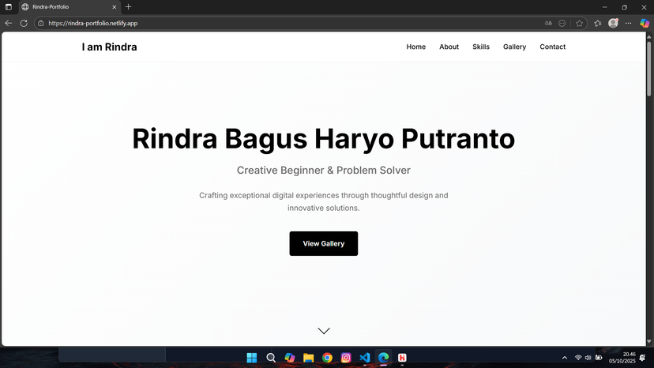This screenshot has height=368, width=654.
Task: Go to Contact in the site navigation
Action: click(552, 47)
